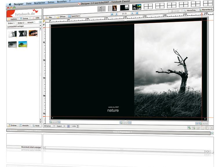
Task: Click the Hilfe button
Action: (36, 18)
